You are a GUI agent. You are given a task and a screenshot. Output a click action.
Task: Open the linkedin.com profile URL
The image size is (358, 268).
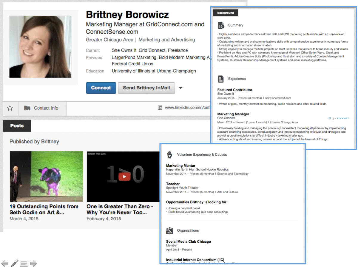tap(188, 108)
